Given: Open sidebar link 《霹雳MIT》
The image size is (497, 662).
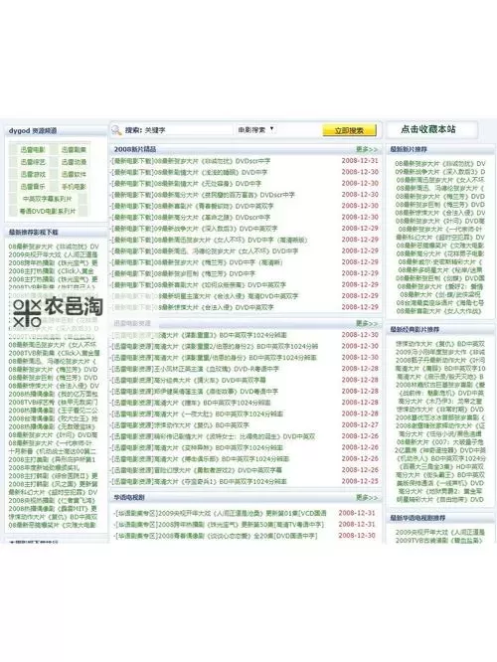Looking at the screenshot, I should 53,509.
